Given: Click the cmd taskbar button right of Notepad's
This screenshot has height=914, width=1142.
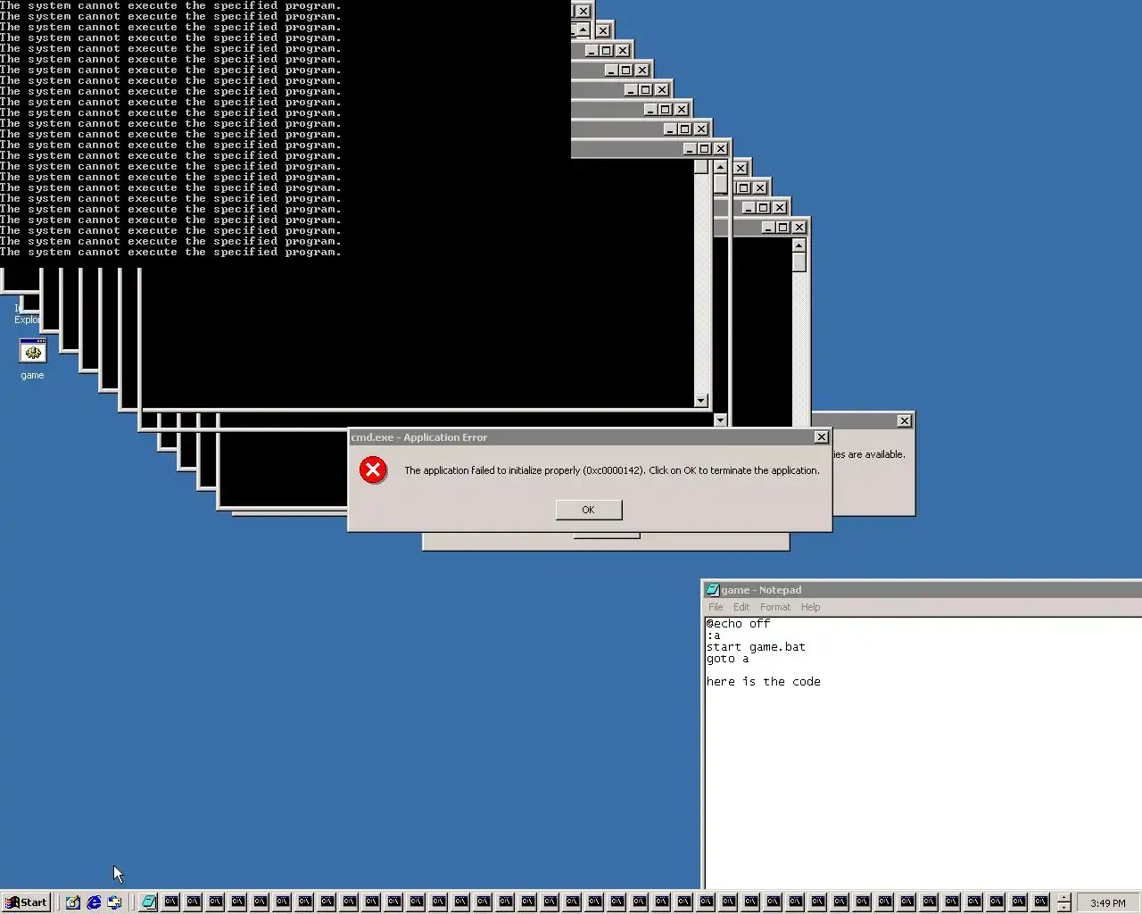Looking at the screenshot, I should (x=171, y=902).
